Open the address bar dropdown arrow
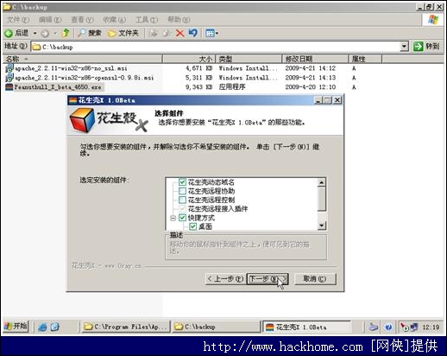The image size is (447, 356). click(x=404, y=46)
